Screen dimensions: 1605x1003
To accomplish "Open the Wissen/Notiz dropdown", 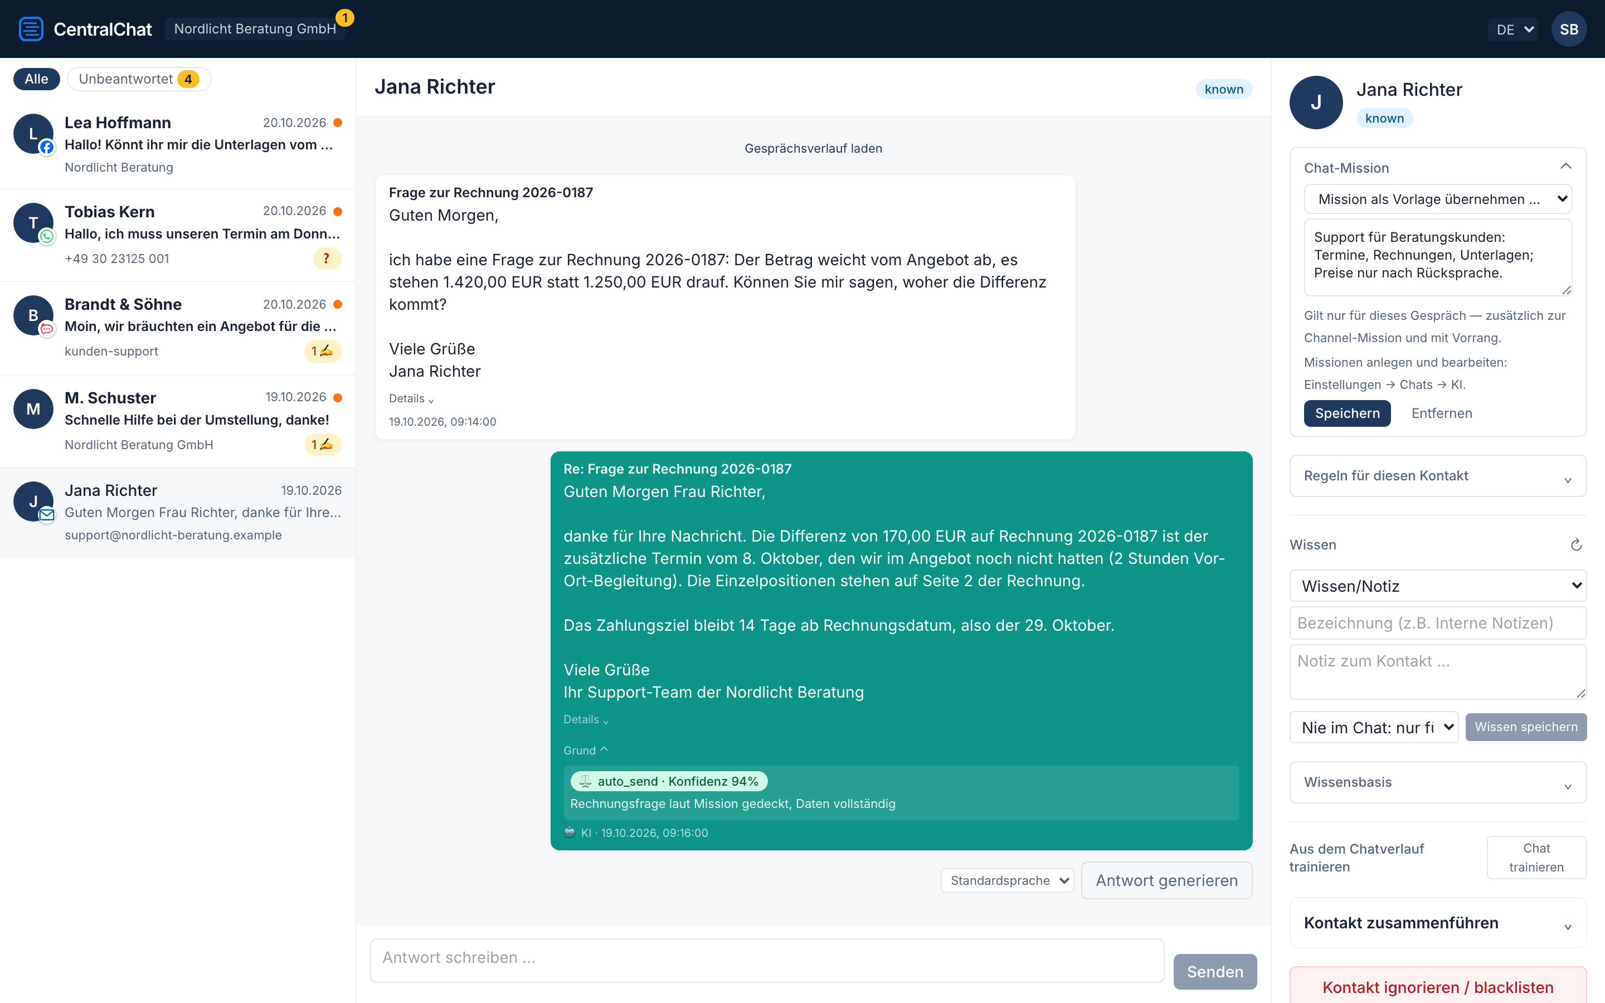I will pyautogui.click(x=1438, y=586).
